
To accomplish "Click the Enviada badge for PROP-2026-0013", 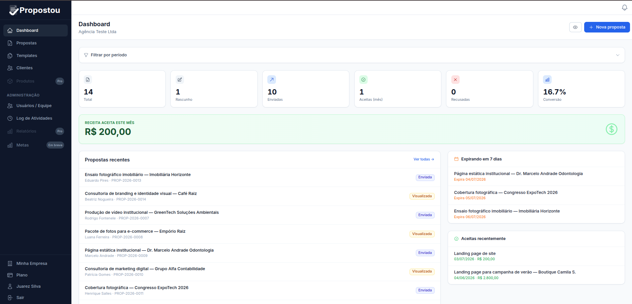I will tap(425, 177).
